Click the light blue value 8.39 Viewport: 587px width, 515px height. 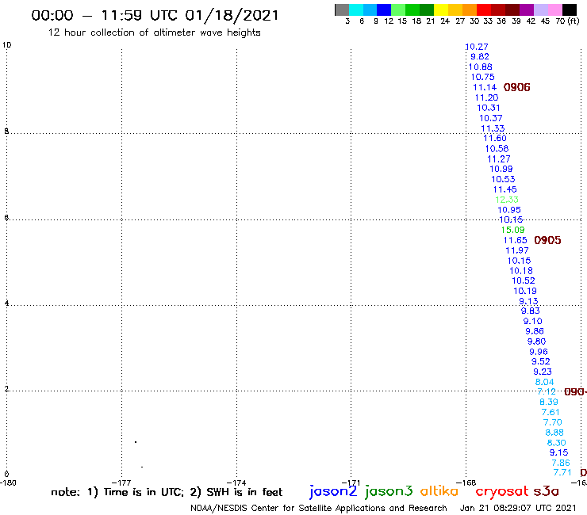(549, 402)
